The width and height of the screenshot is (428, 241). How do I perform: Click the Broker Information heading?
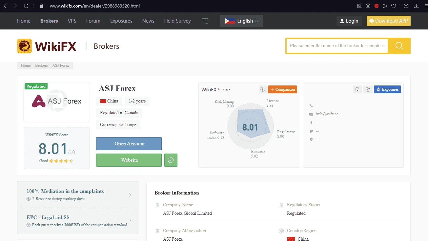click(177, 193)
